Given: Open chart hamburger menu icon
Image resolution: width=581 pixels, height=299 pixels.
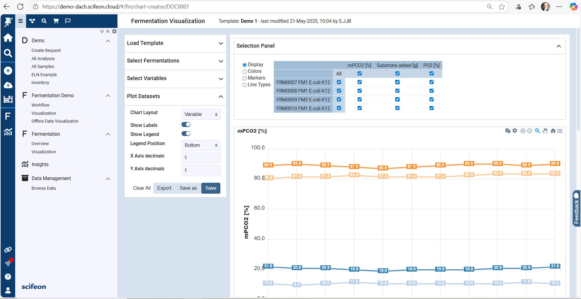Looking at the screenshot, I should point(560,131).
